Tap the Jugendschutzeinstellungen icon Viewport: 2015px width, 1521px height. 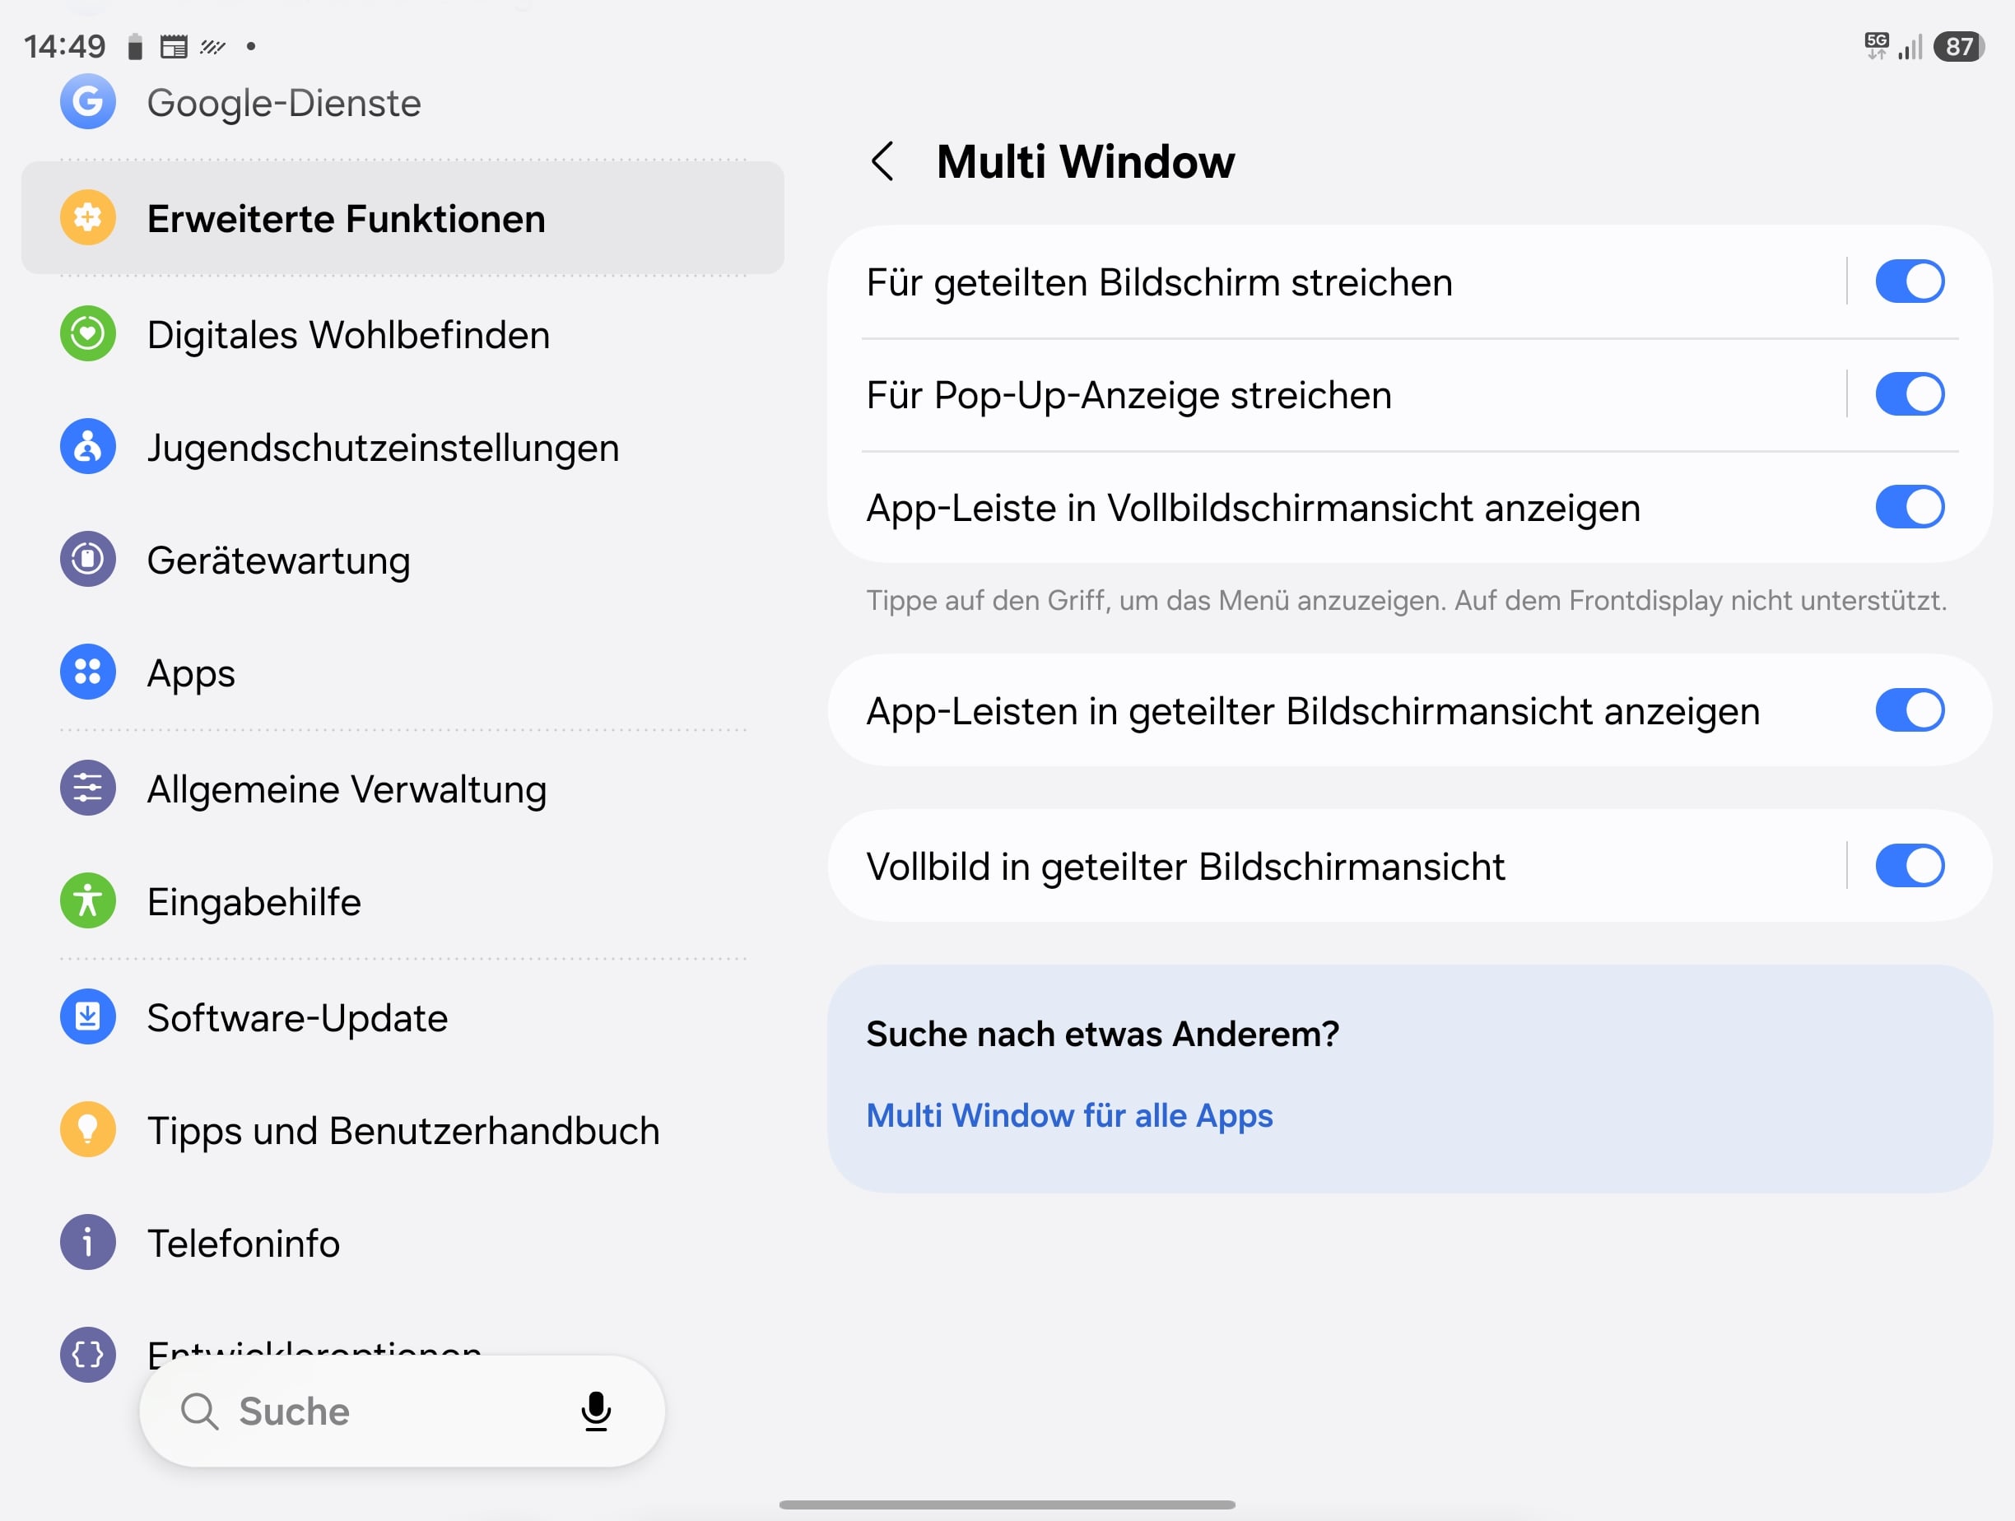click(x=87, y=446)
